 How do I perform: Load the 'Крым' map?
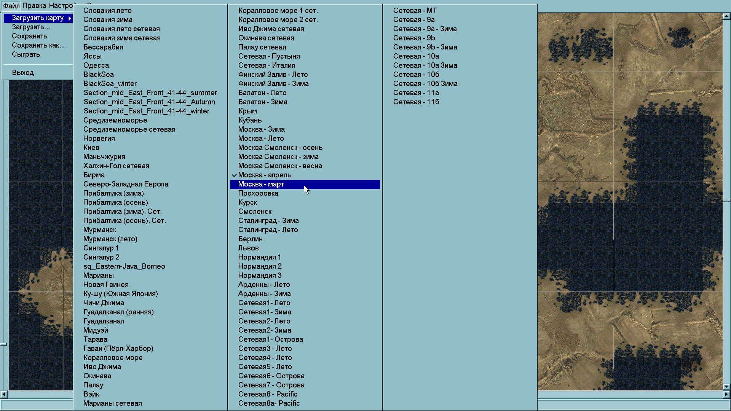(x=247, y=111)
